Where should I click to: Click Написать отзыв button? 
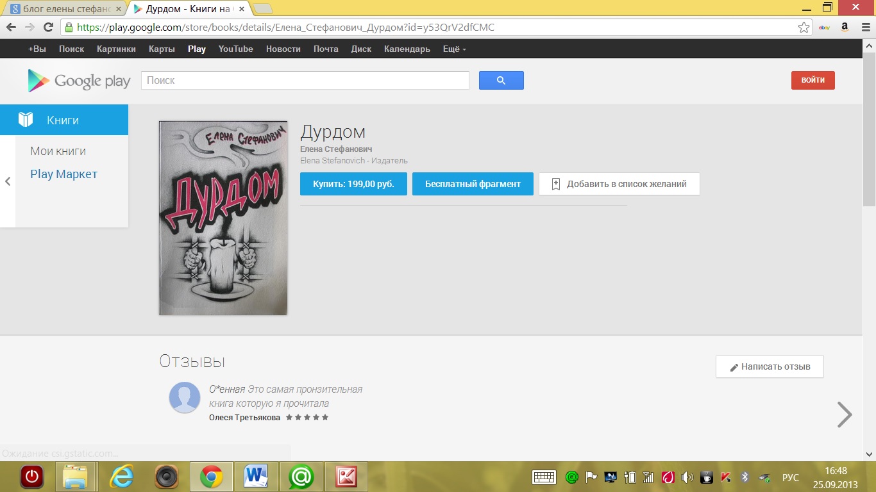coord(770,366)
